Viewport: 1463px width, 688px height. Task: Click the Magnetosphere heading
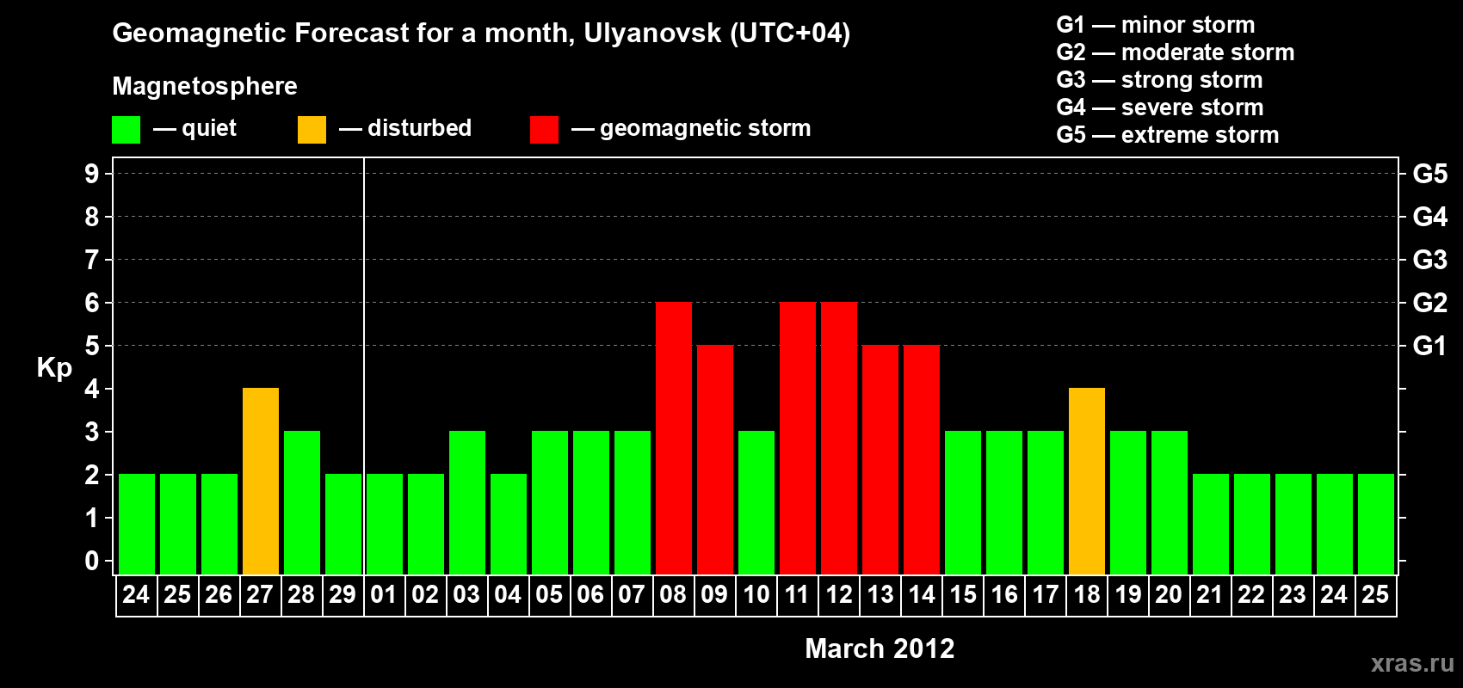[205, 86]
